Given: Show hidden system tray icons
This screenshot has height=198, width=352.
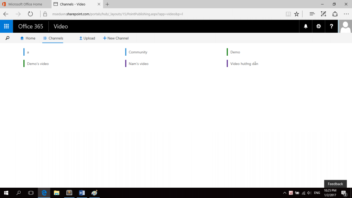Looking at the screenshot, I should click(285, 193).
